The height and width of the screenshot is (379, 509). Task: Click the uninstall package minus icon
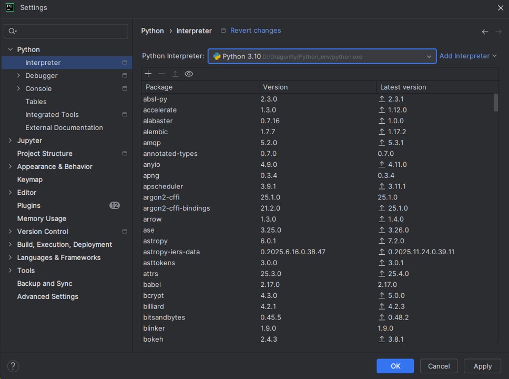point(161,74)
